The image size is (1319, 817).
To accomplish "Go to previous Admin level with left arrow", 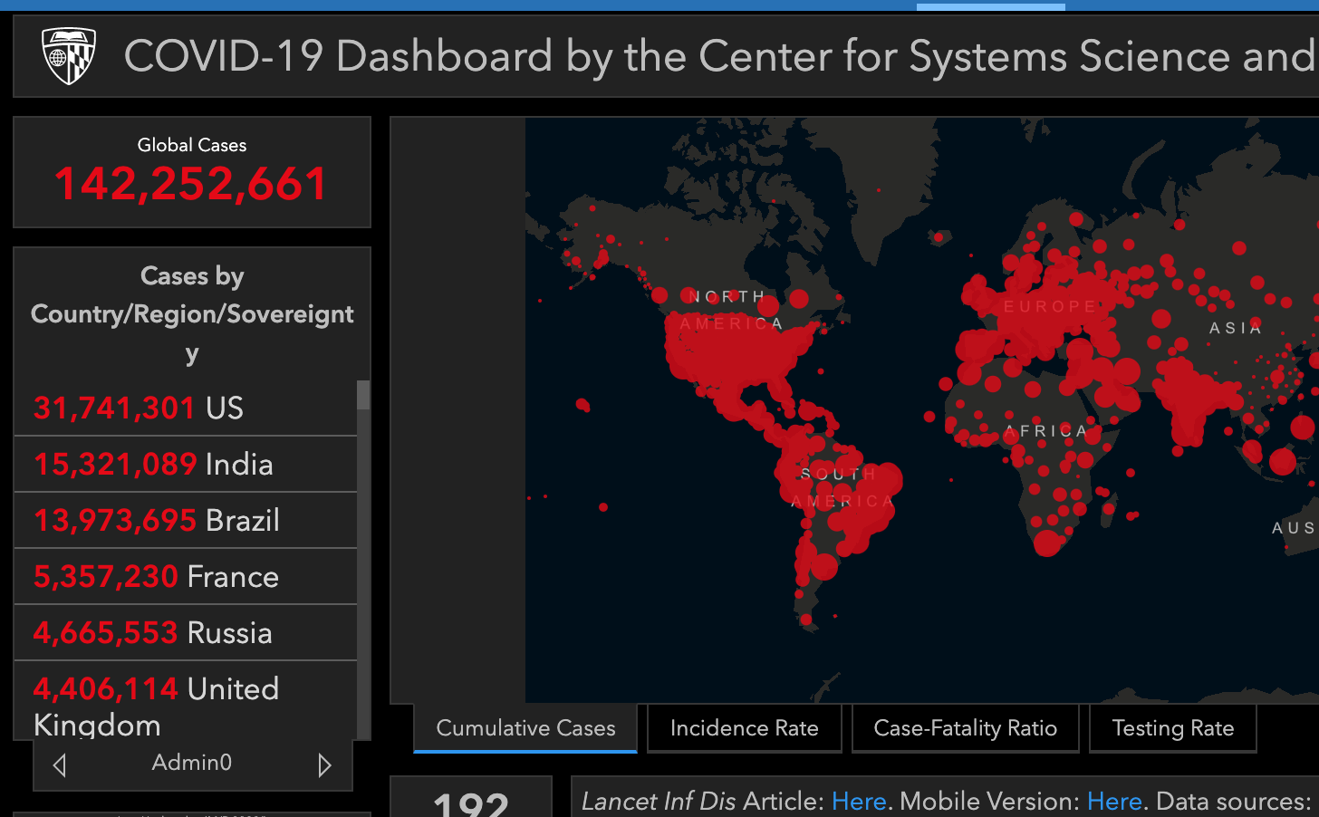I will (60, 765).
